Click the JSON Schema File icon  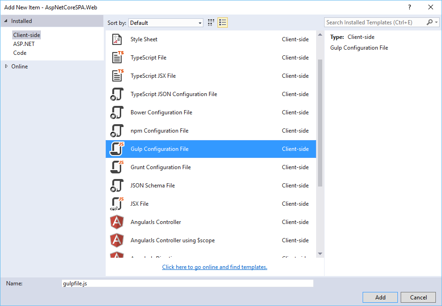[x=117, y=186]
